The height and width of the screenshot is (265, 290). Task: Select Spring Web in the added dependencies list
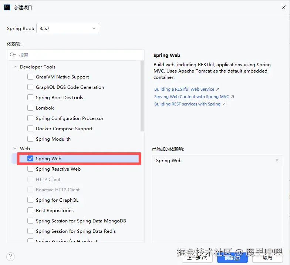pyautogui.click(x=217, y=161)
